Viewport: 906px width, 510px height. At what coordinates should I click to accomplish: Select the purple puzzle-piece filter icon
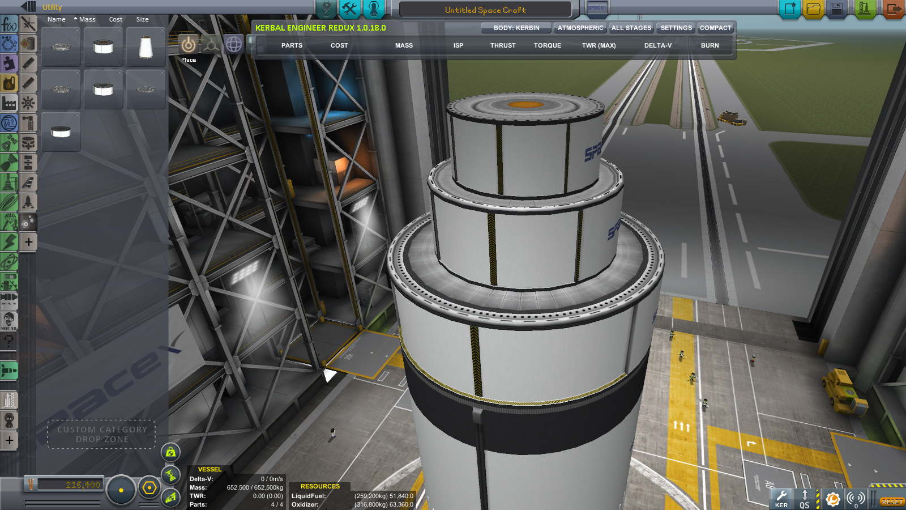(x=9, y=63)
